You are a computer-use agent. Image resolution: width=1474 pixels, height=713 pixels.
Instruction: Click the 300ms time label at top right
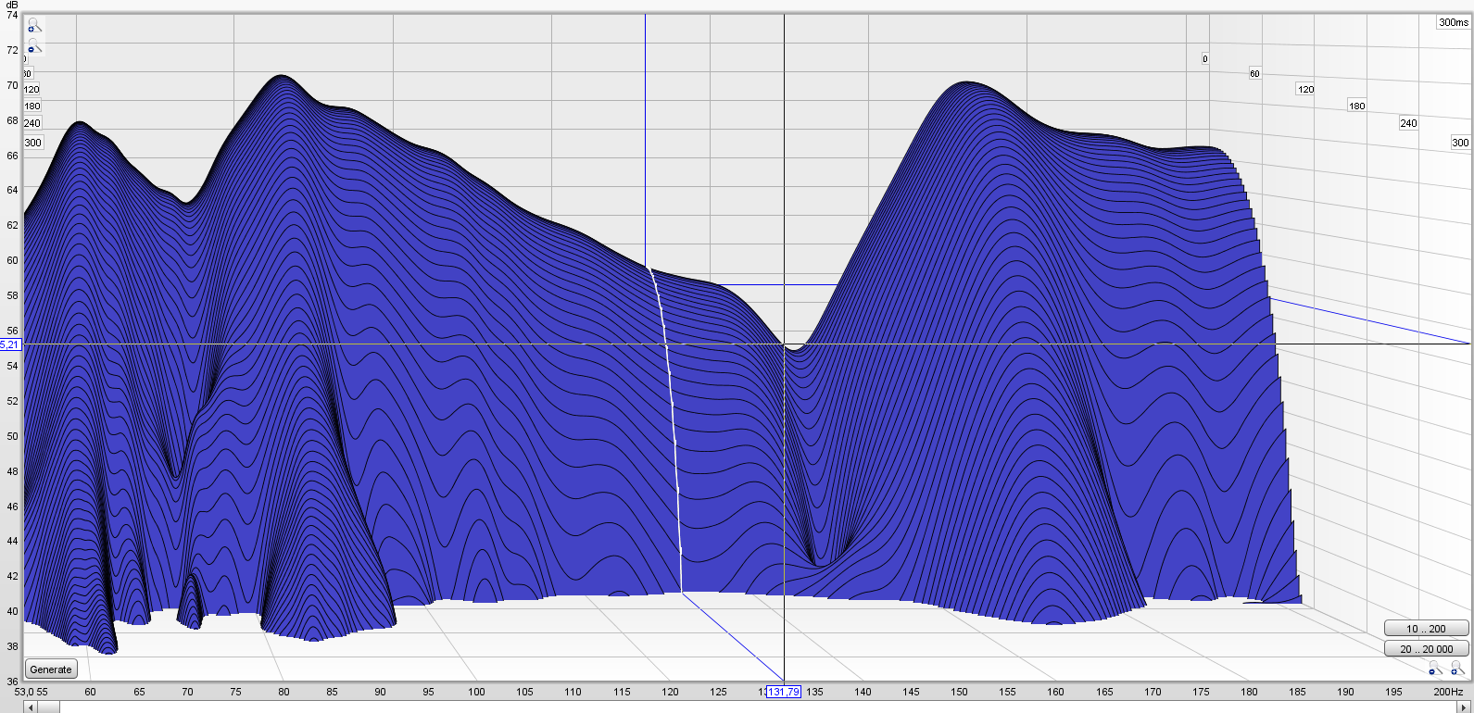click(1453, 22)
